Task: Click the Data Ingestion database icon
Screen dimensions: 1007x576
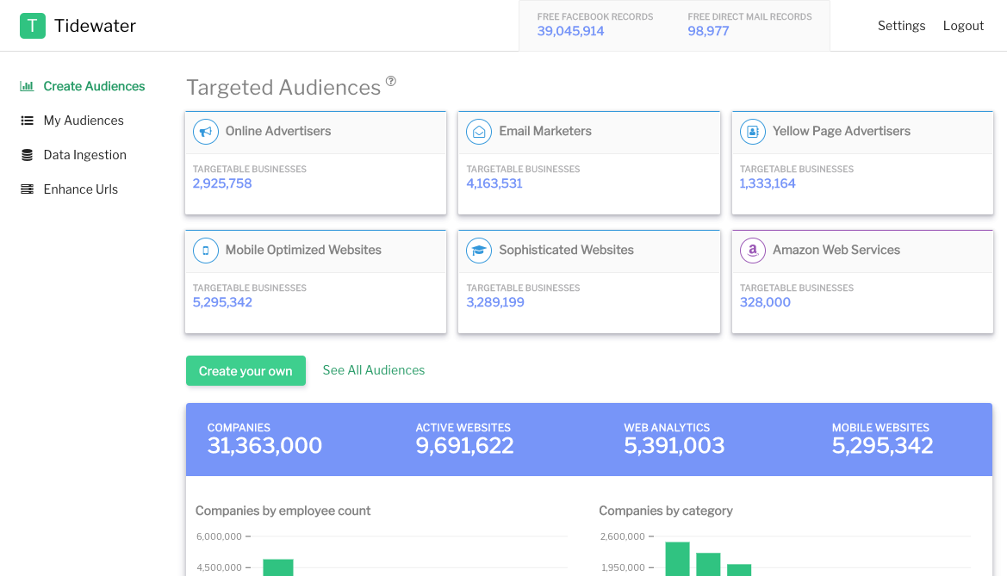Action: point(27,155)
